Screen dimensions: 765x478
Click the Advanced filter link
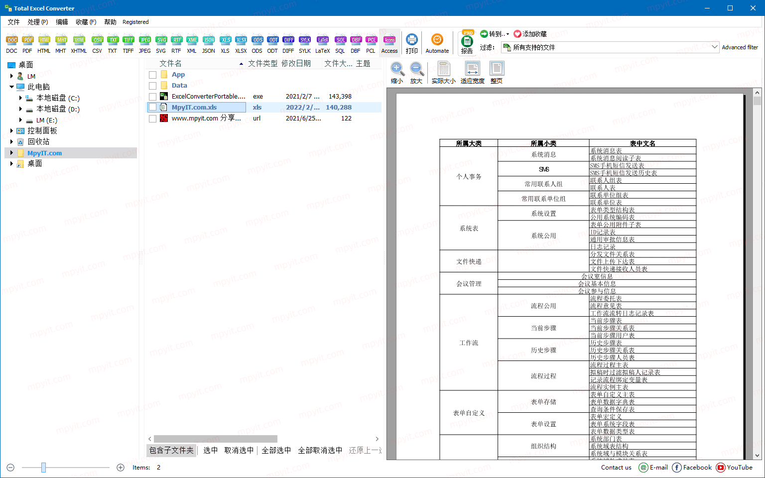tap(740, 47)
